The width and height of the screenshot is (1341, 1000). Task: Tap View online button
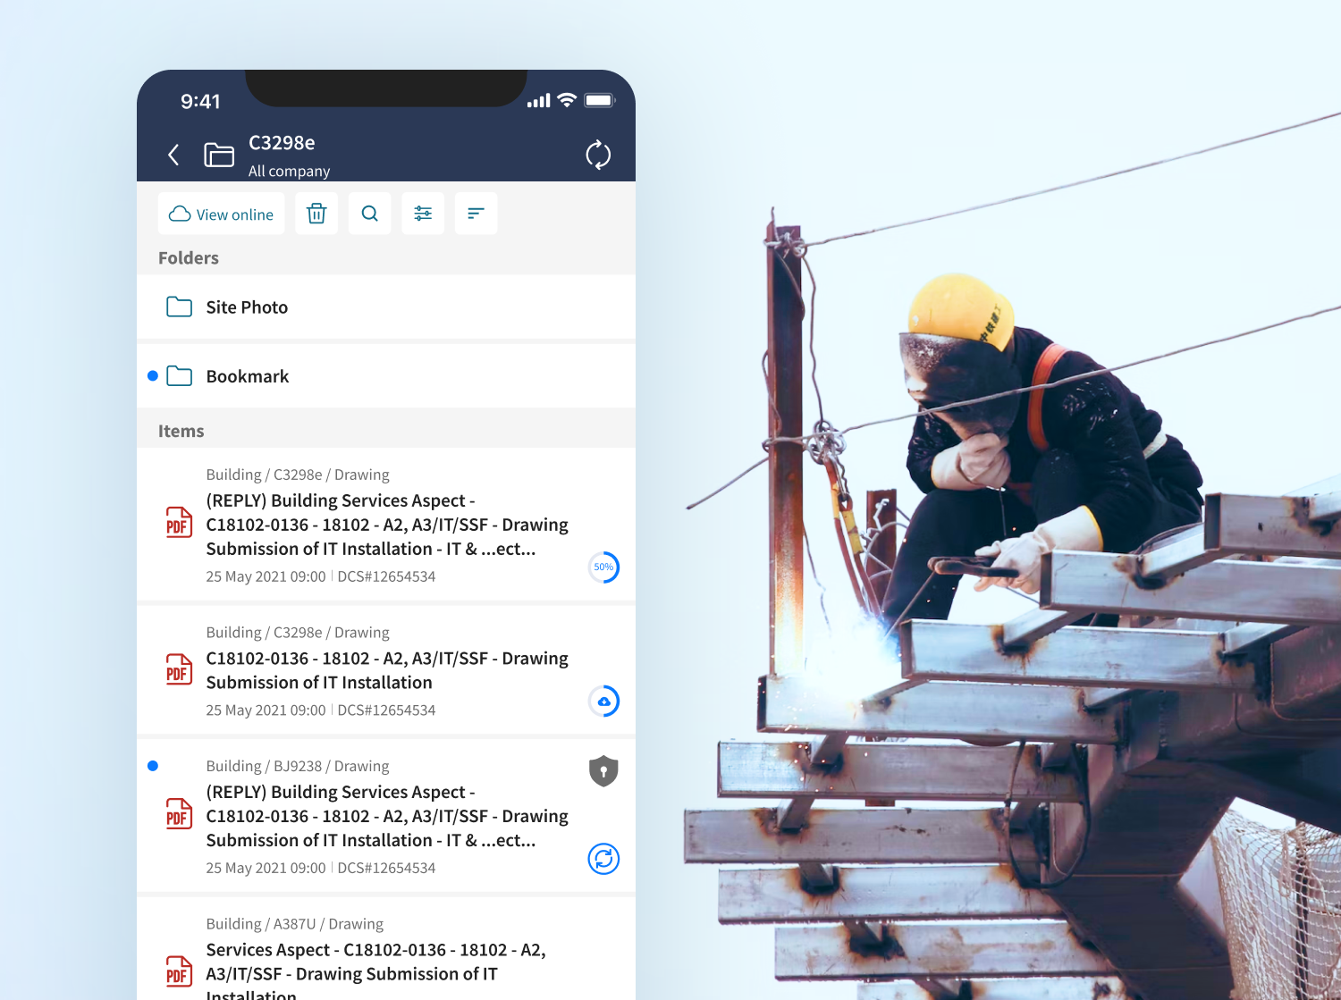[222, 214]
